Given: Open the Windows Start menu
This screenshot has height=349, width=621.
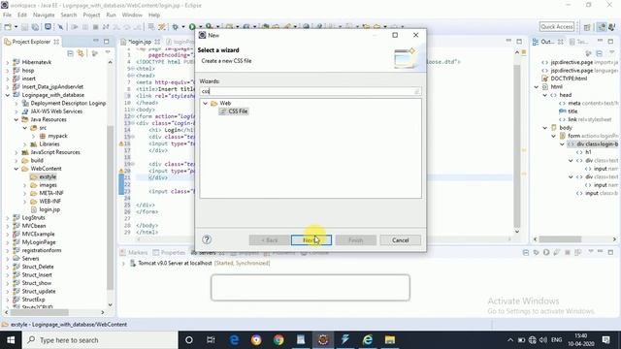Looking at the screenshot, I should [x=11, y=340].
